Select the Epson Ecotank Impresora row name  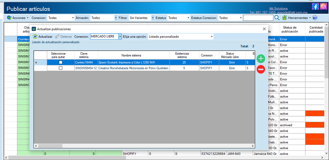coord(134,62)
